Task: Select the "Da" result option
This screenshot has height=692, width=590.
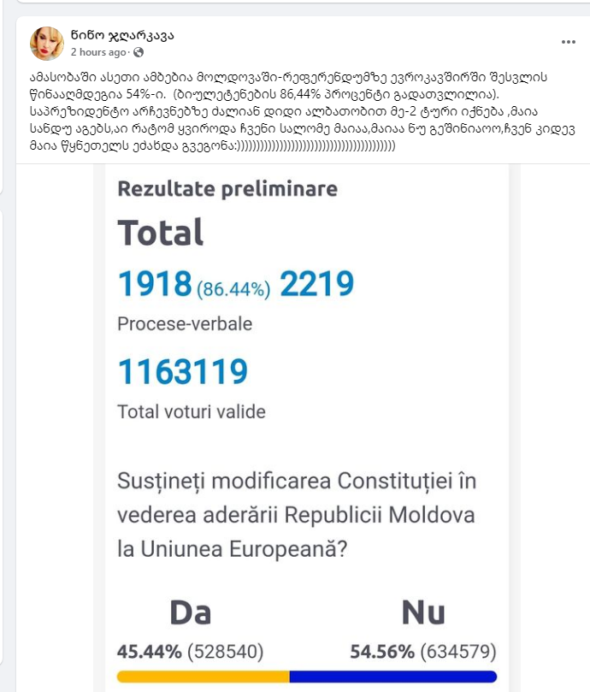Action: 190,612
